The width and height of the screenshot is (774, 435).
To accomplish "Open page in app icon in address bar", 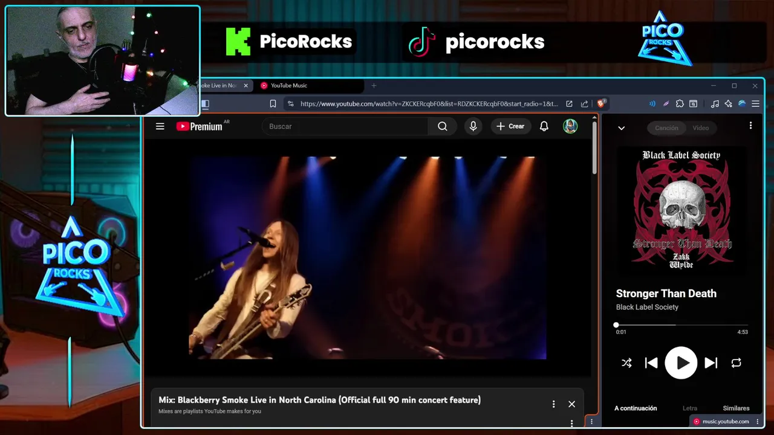I will click(x=569, y=104).
